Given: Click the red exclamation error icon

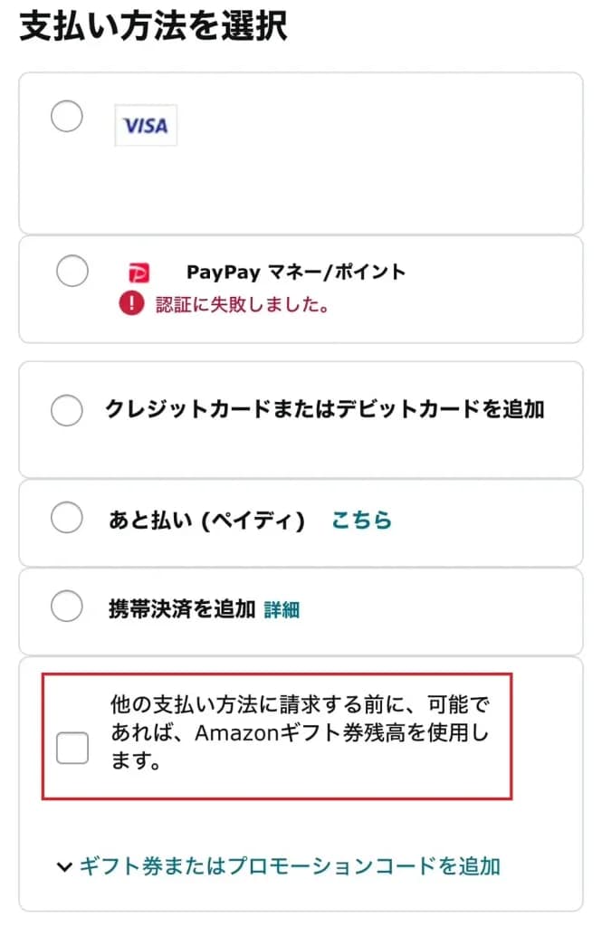Looking at the screenshot, I should (x=131, y=304).
